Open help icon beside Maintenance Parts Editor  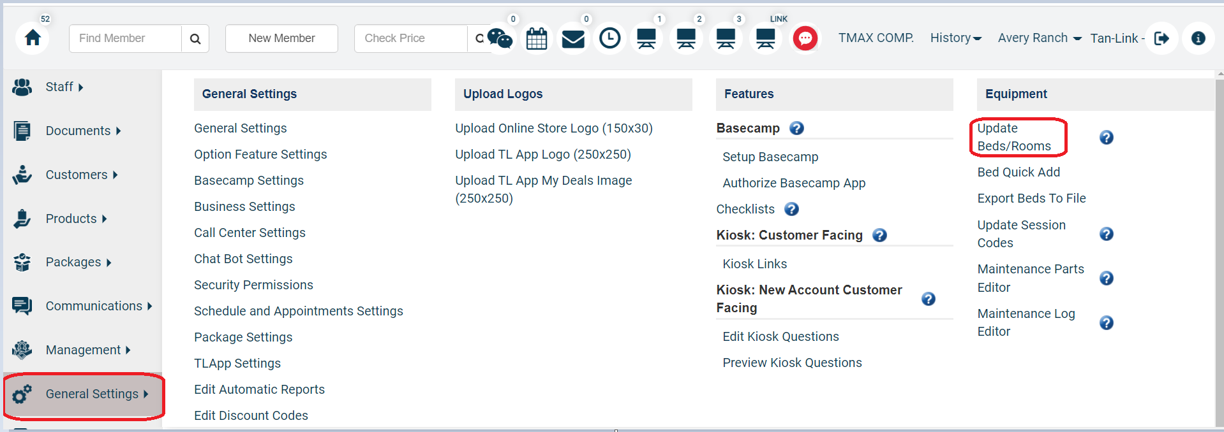click(1107, 278)
